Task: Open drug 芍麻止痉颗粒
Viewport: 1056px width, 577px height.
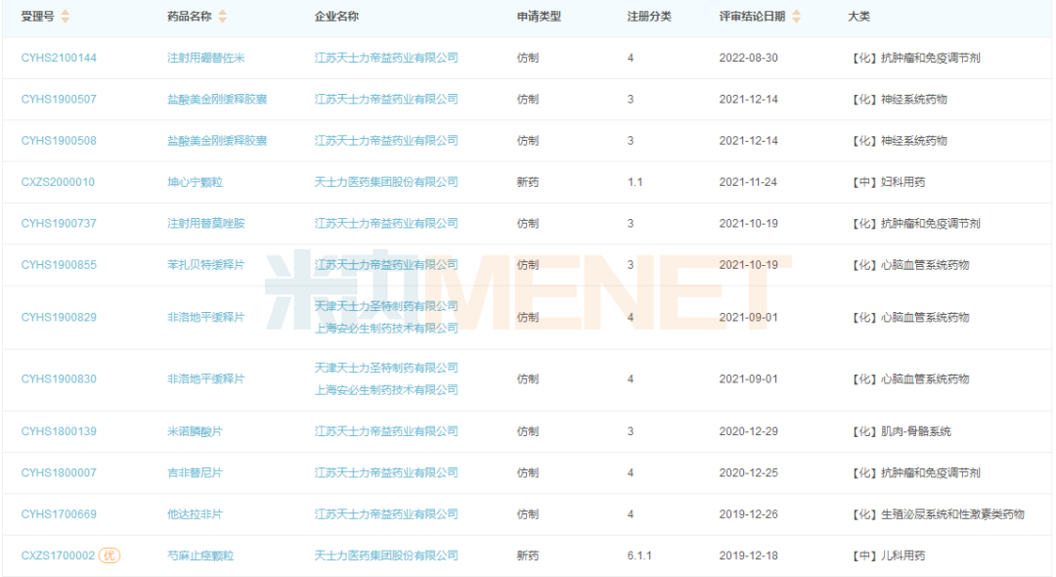Action: pos(200,555)
